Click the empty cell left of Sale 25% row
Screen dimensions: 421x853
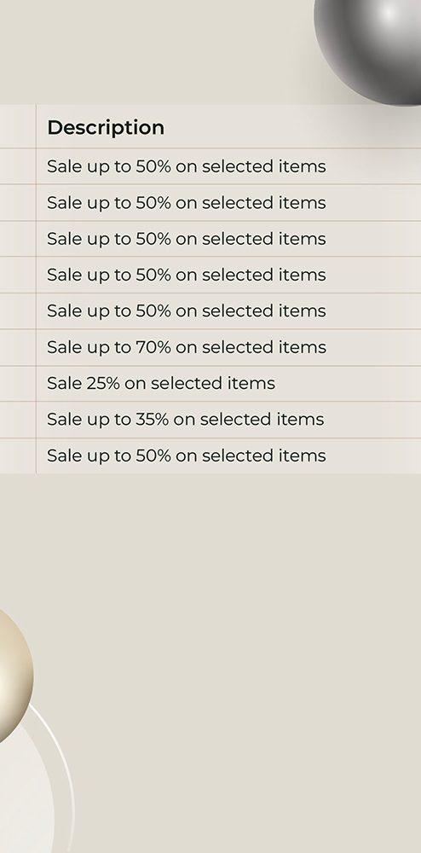(18, 384)
